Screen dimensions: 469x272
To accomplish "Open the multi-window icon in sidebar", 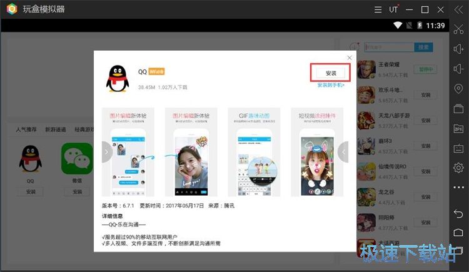I will [458, 108].
